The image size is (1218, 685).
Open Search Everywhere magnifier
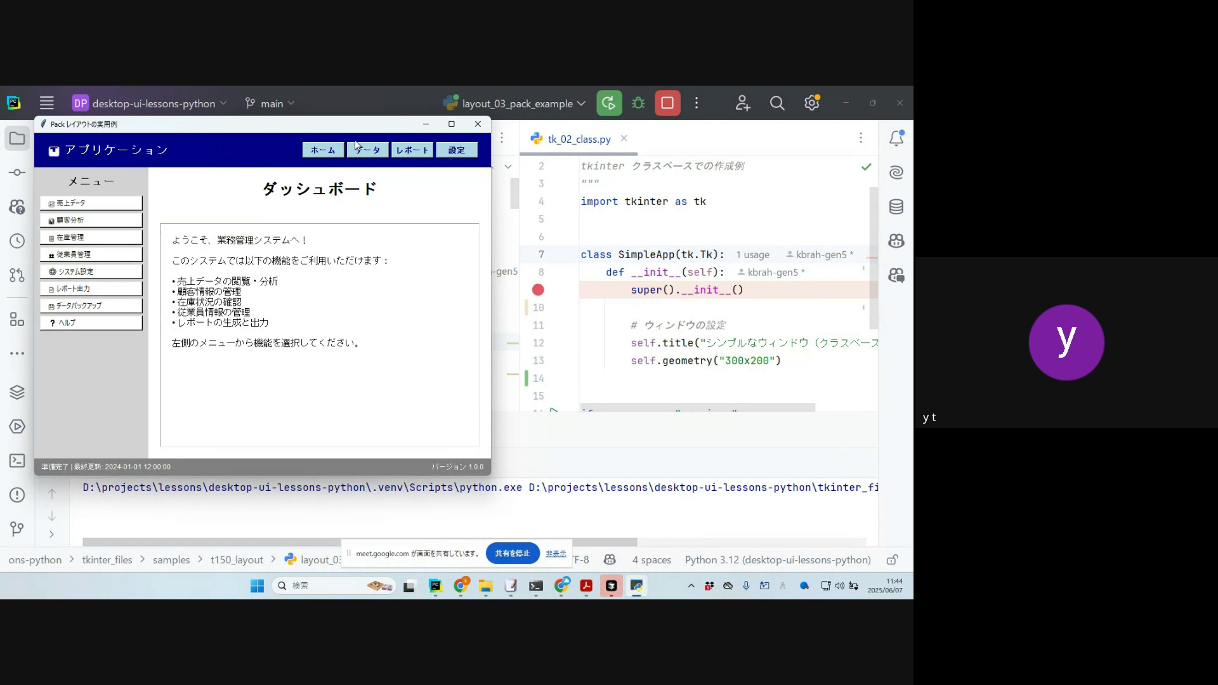click(777, 103)
